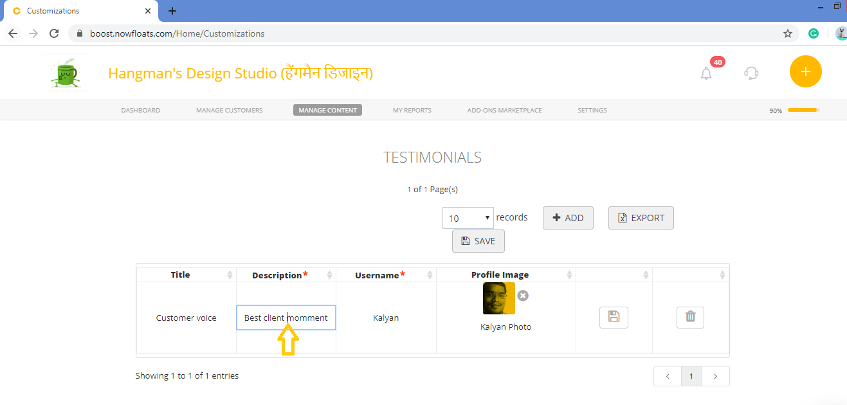The width and height of the screenshot is (847, 405).
Task: Open My Reports menu
Action: click(x=412, y=110)
